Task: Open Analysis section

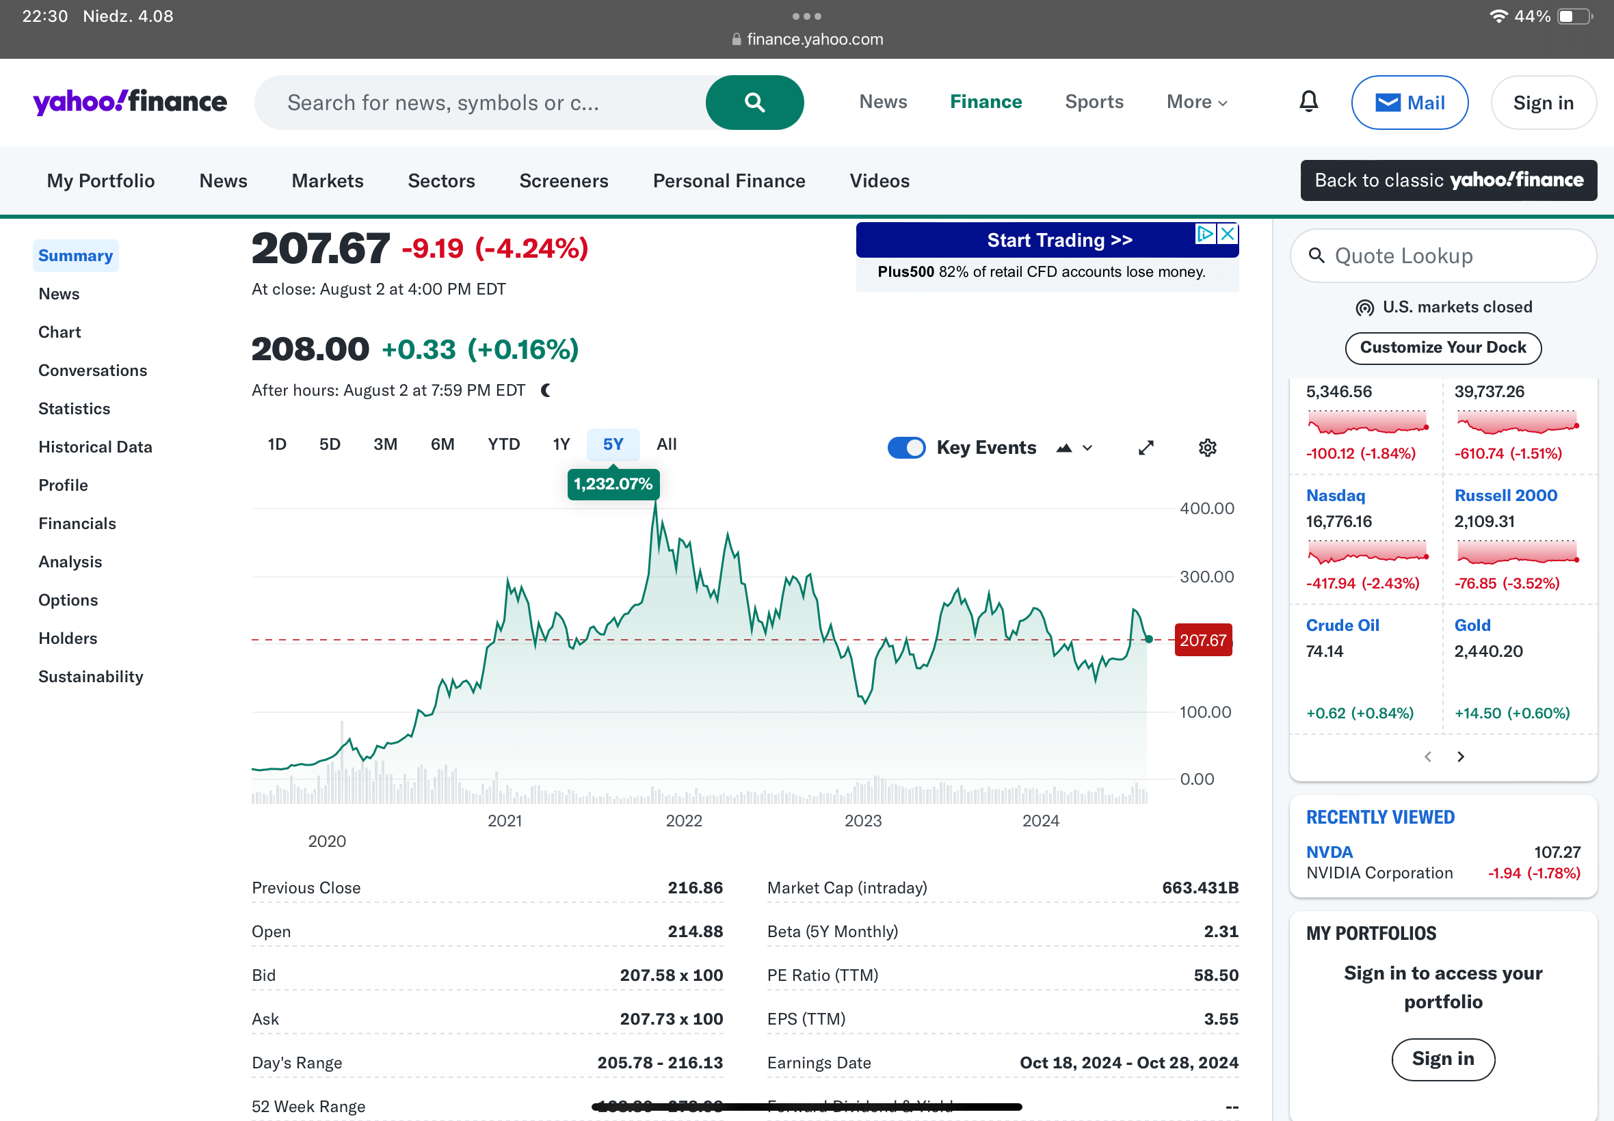Action: click(x=70, y=562)
